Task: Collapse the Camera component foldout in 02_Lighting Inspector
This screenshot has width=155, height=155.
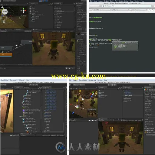Action: click(144, 100)
